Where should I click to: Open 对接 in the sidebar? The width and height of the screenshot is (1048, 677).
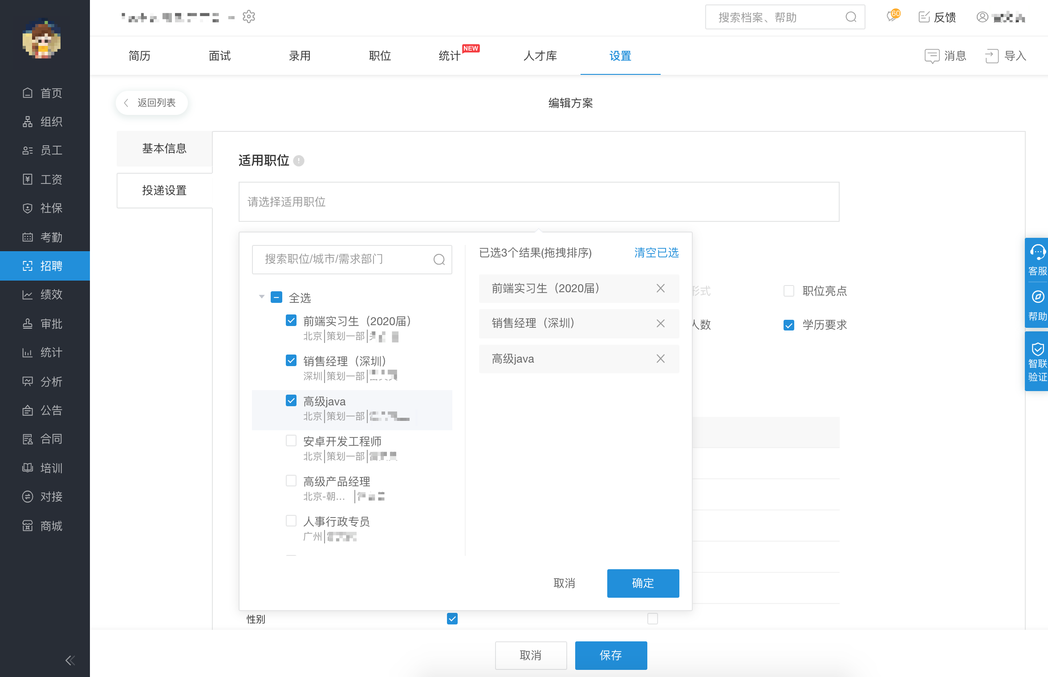45,497
